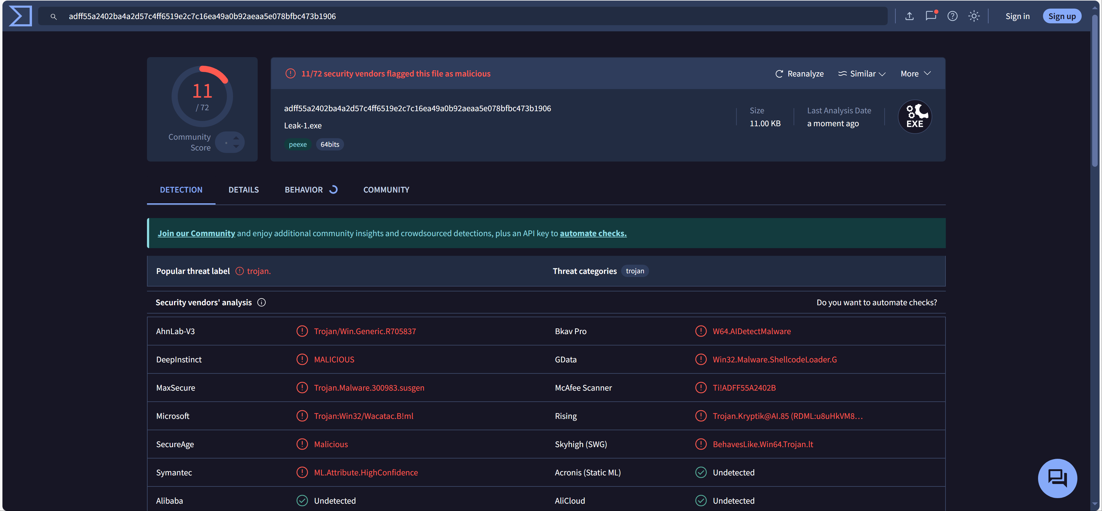Click Trojan:Win32/Wacatac.B!ml detection text
1102x511 pixels.
coord(364,416)
